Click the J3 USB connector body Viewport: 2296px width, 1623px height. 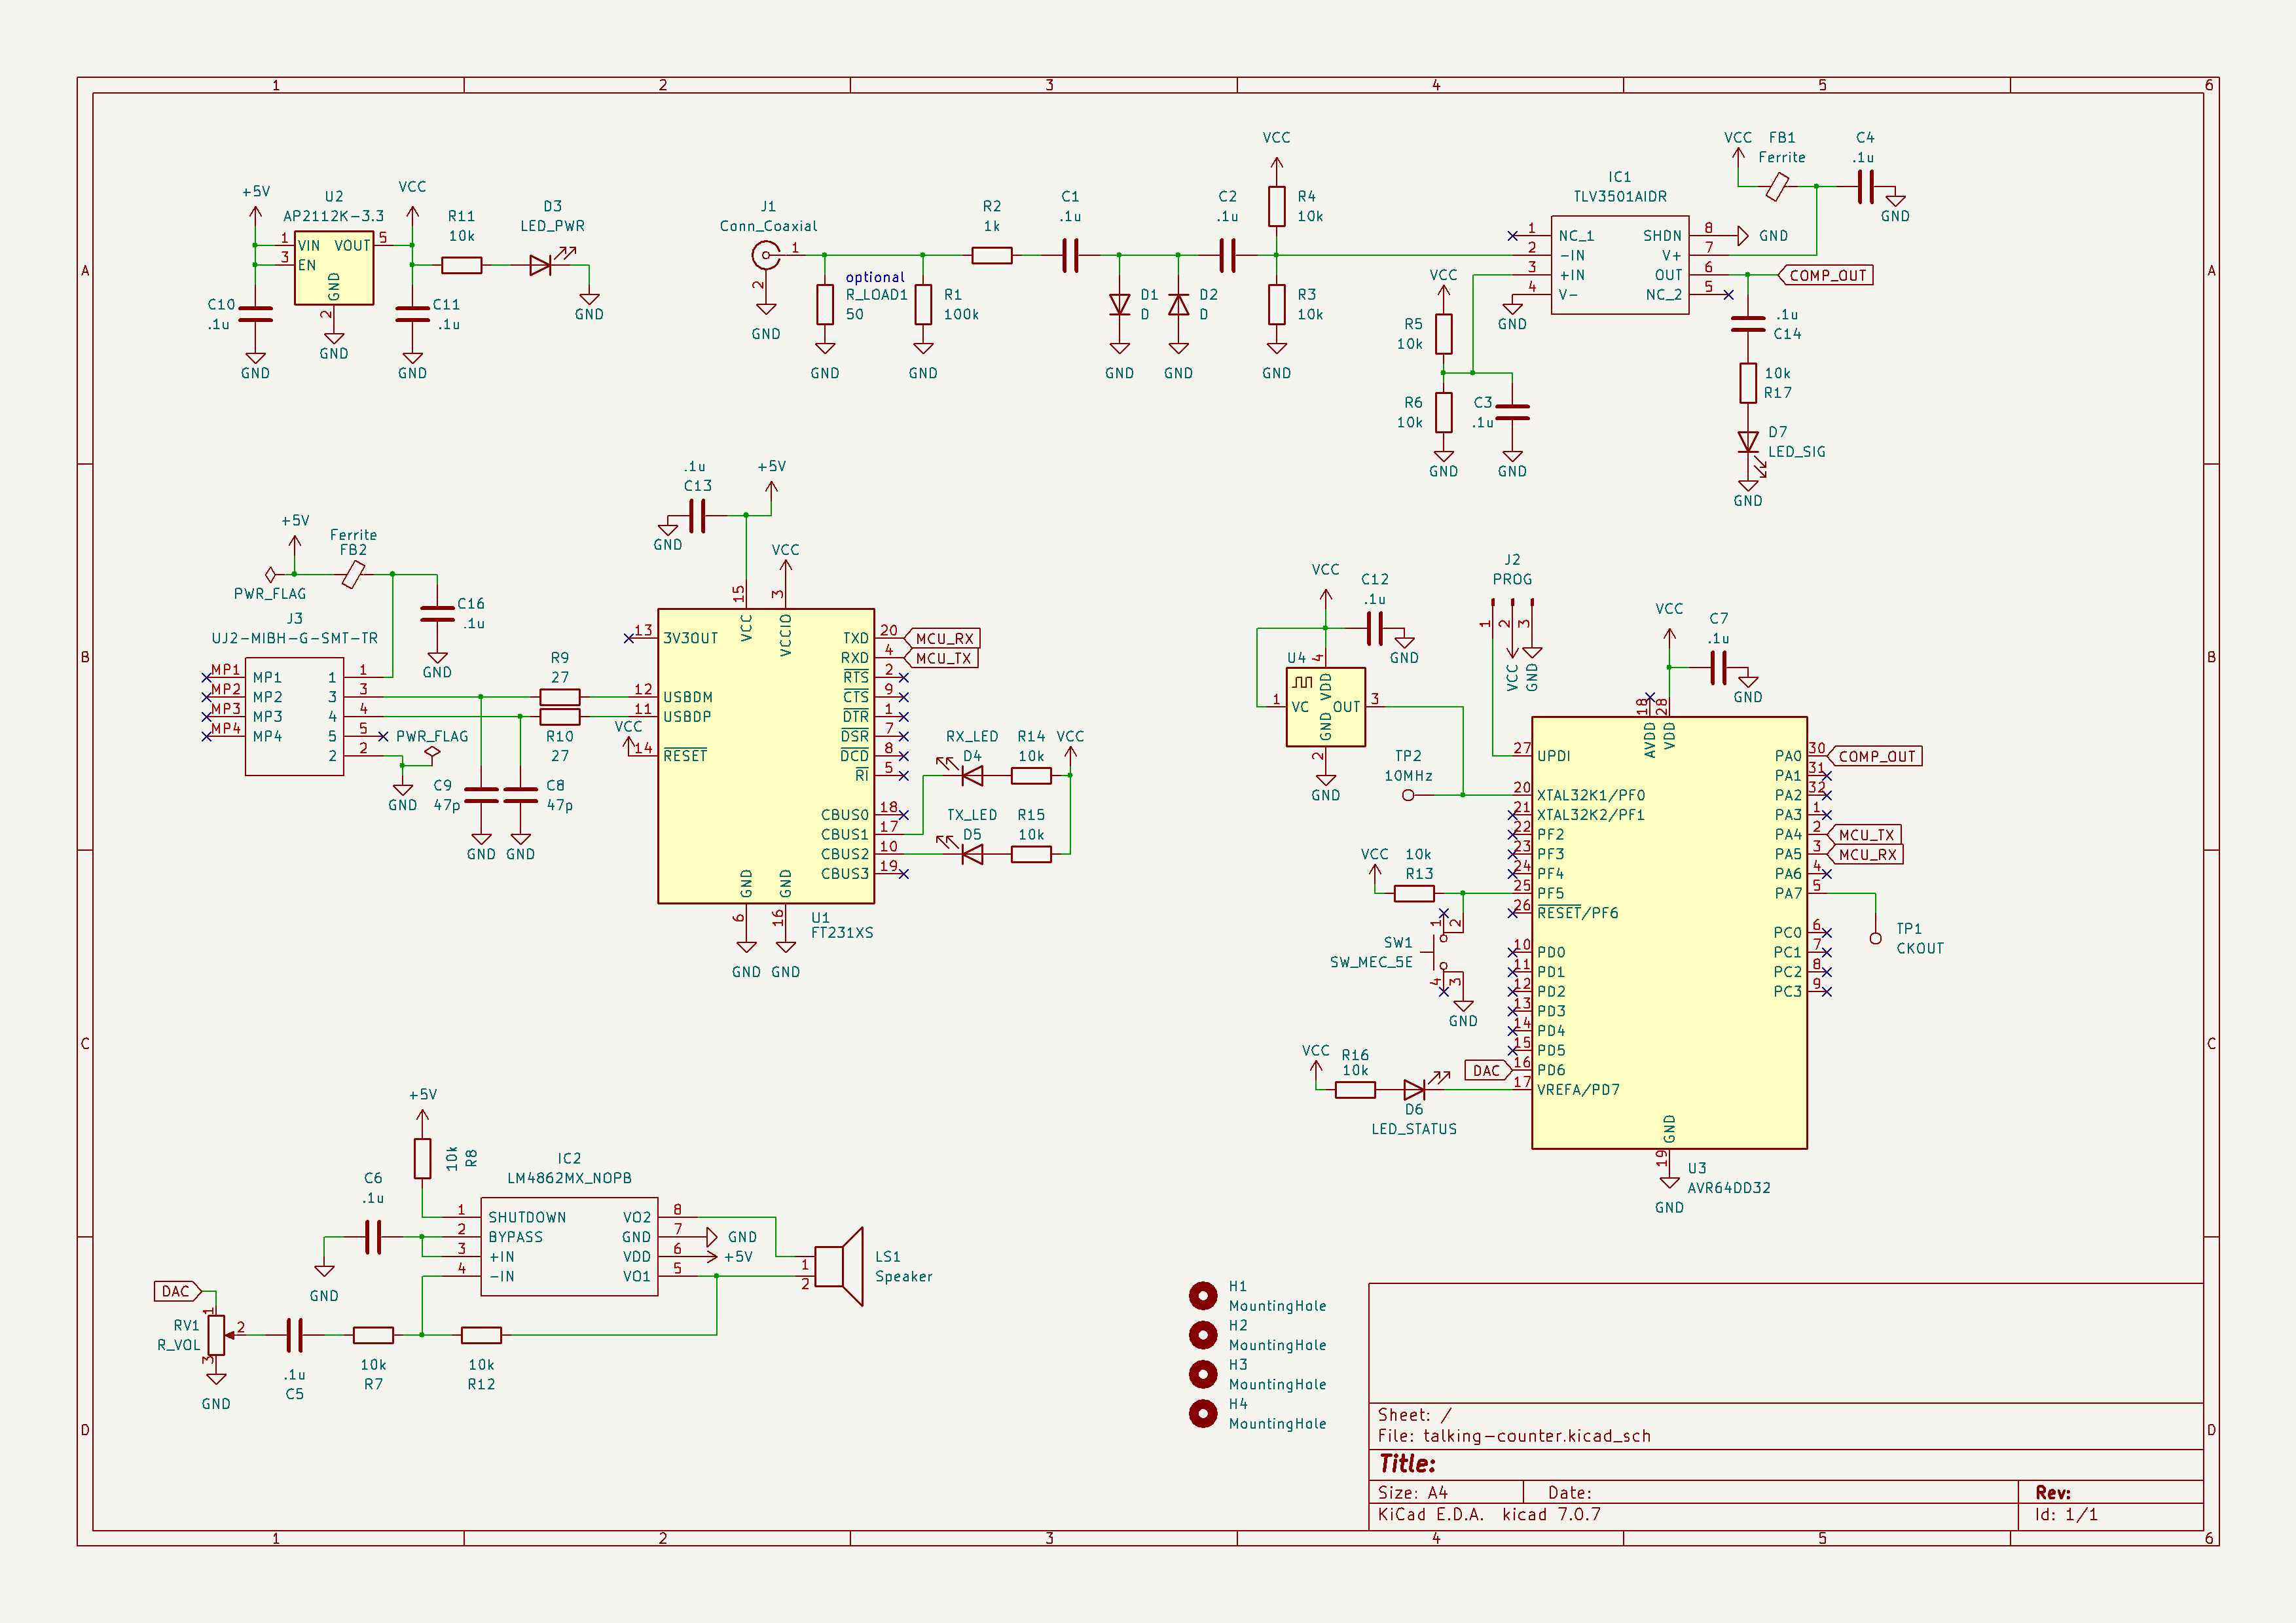click(x=295, y=717)
